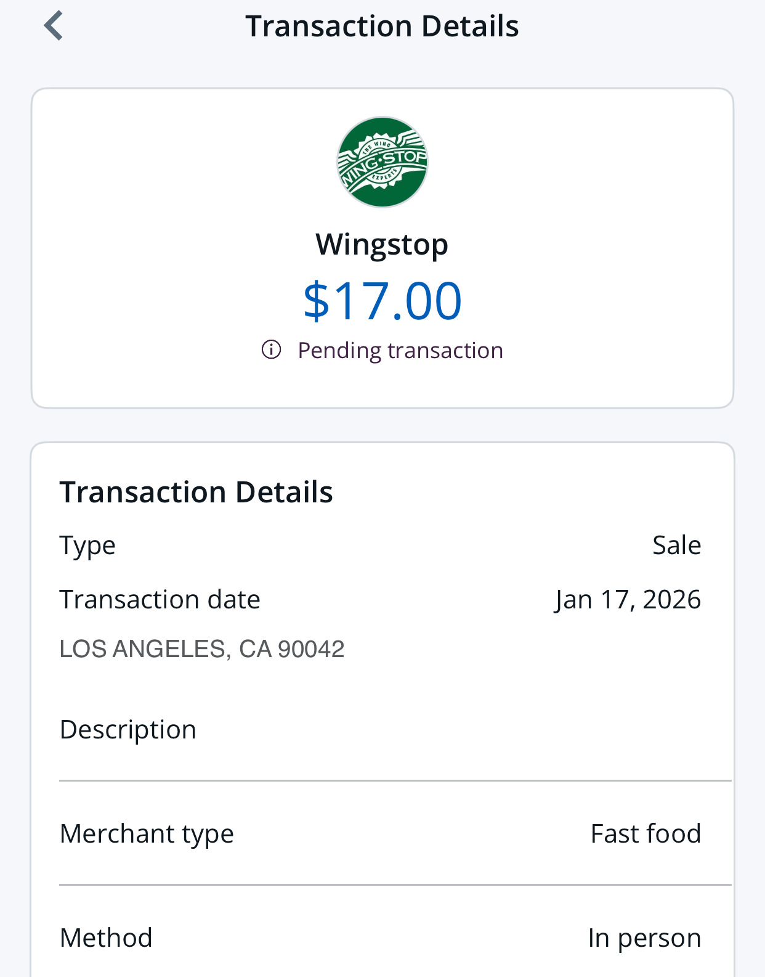
Task: Tap the pending transaction info icon
Action: 271,350
